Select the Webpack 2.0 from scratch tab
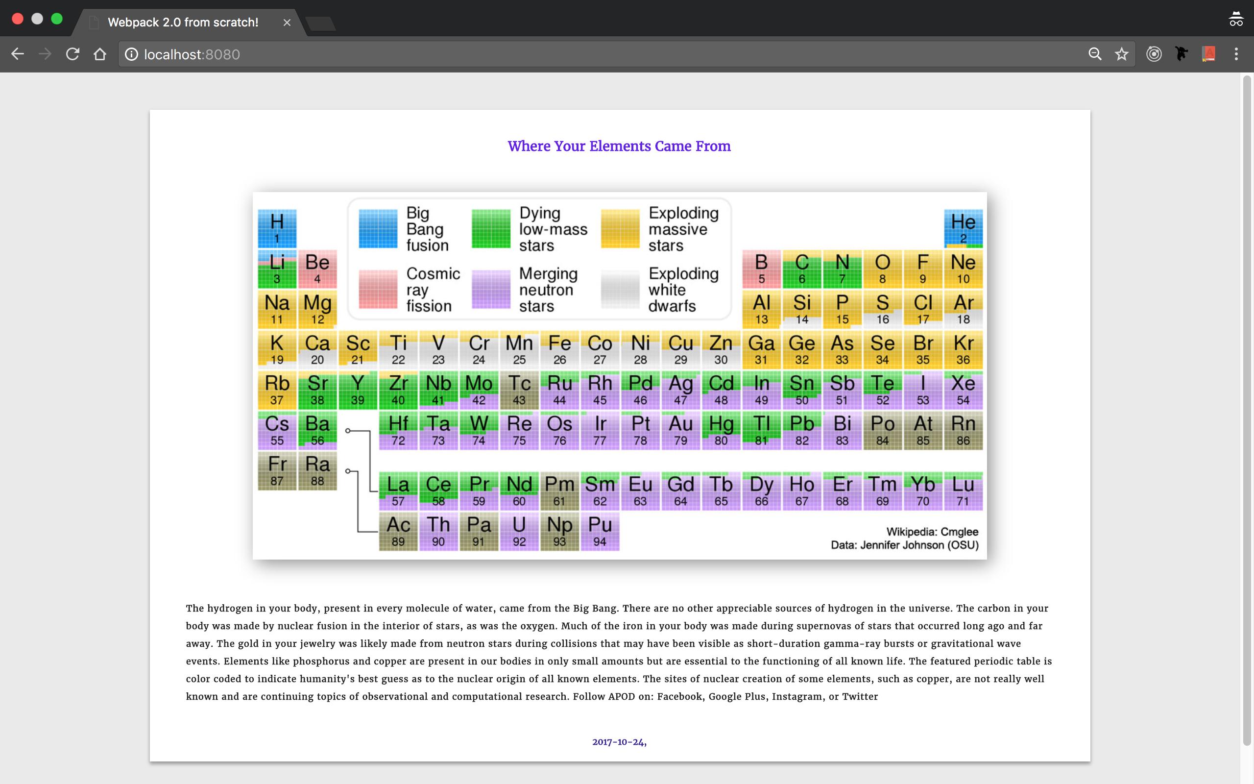The image size is (1254, 784). pos(182,23)
